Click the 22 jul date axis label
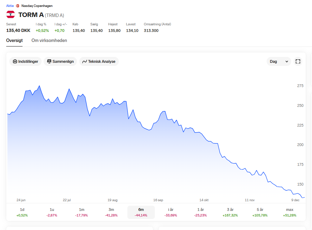The image size is (312, 230). [67, 200]
